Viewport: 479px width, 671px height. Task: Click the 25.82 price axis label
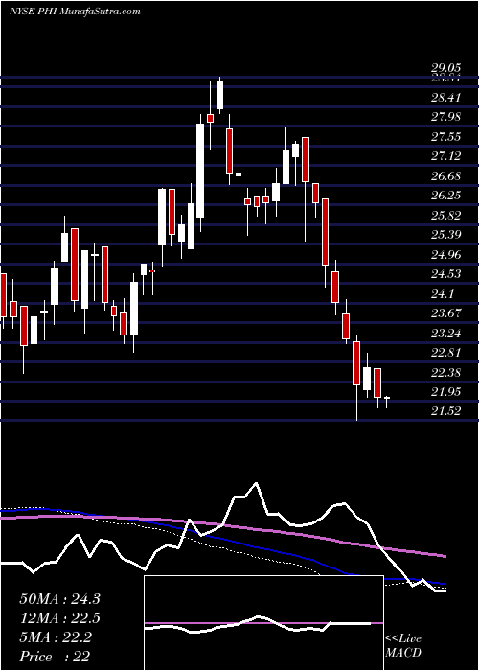click(445, 216)
